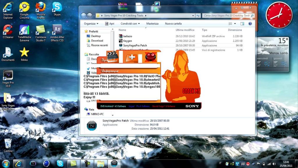298x168 pixels.
Task: Click the Windows Start button
Action: pos(6,163)
